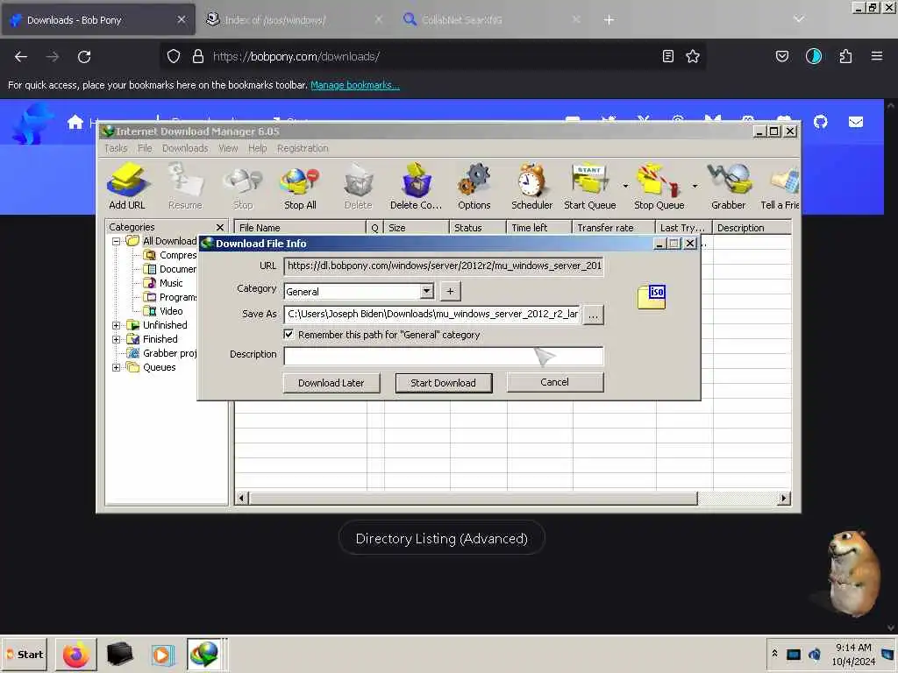Select the Video category
The height and width of the screenshot is (673, 898).
(164, 311)
